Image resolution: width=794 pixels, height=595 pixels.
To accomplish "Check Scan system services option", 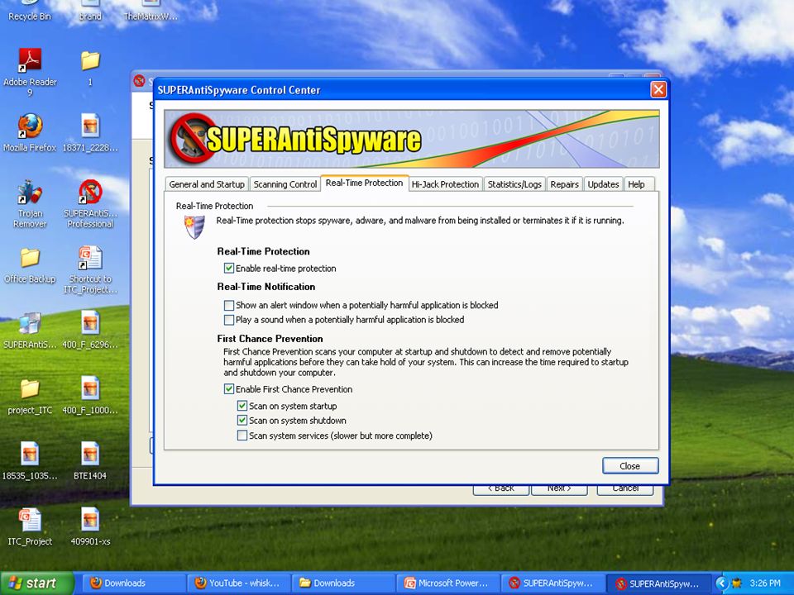I will 242,436.
